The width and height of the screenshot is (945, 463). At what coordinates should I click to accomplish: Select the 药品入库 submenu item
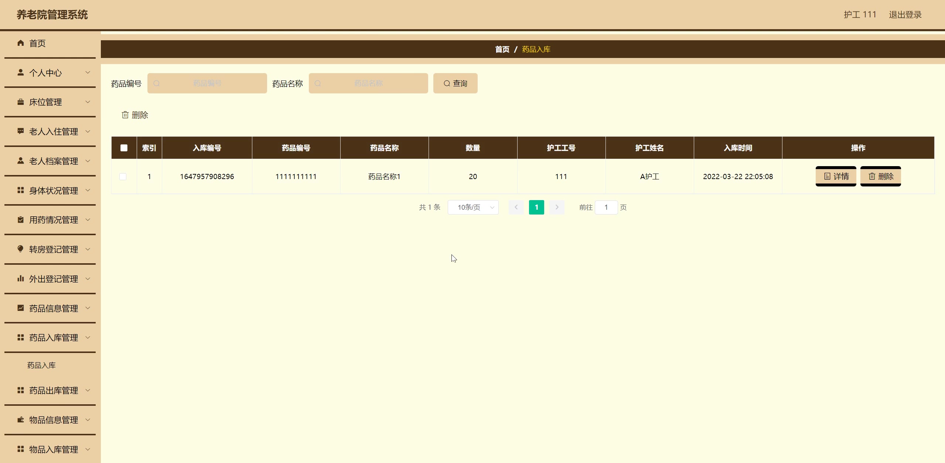click(x=41, y=365)
